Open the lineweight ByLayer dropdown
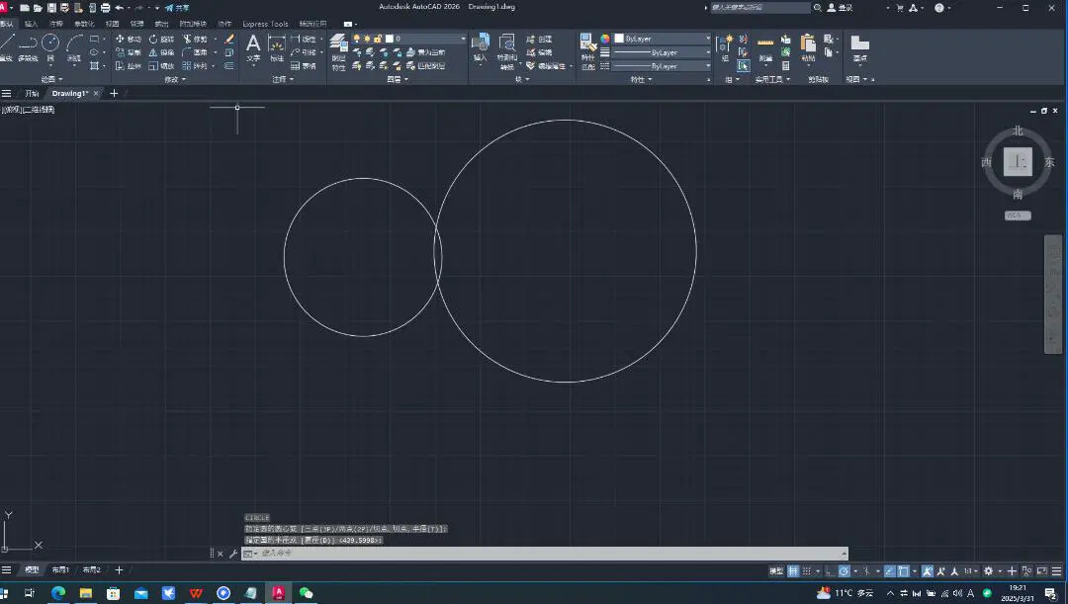Viewport: 1068px width, 604px height. pyautogui.click(x=662, y=52)
